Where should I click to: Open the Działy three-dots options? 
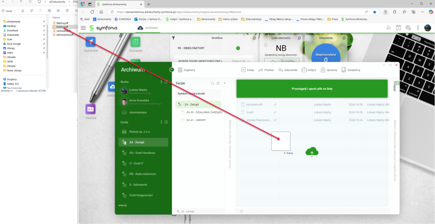[x=161, y=122]
